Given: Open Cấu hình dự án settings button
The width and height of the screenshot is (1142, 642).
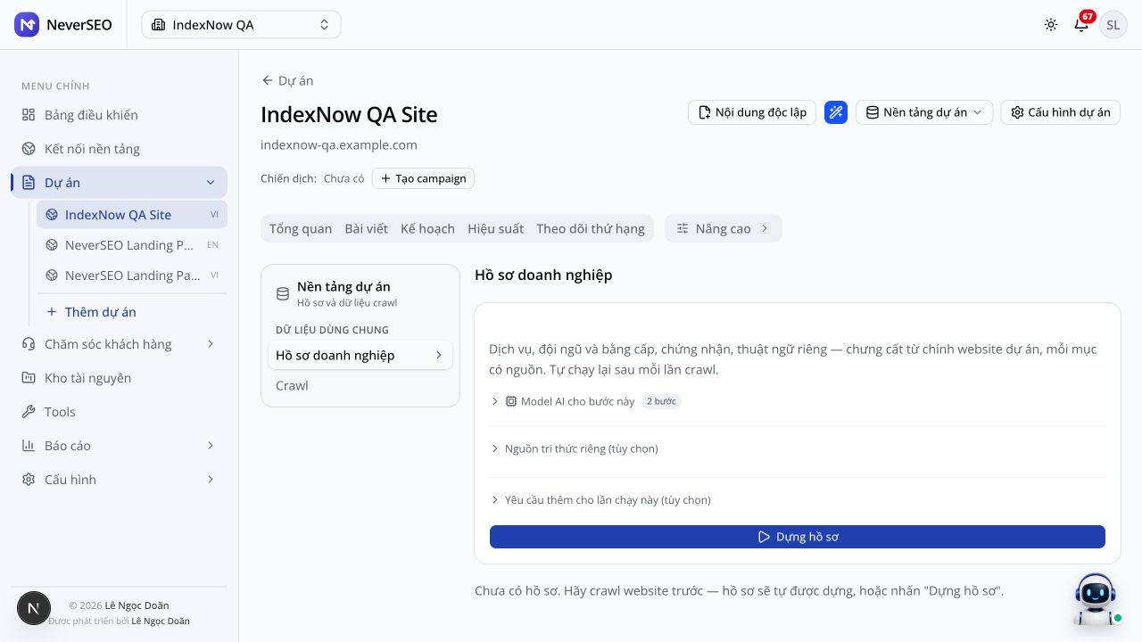Looking at the screenshot, I should (1061, 112).
